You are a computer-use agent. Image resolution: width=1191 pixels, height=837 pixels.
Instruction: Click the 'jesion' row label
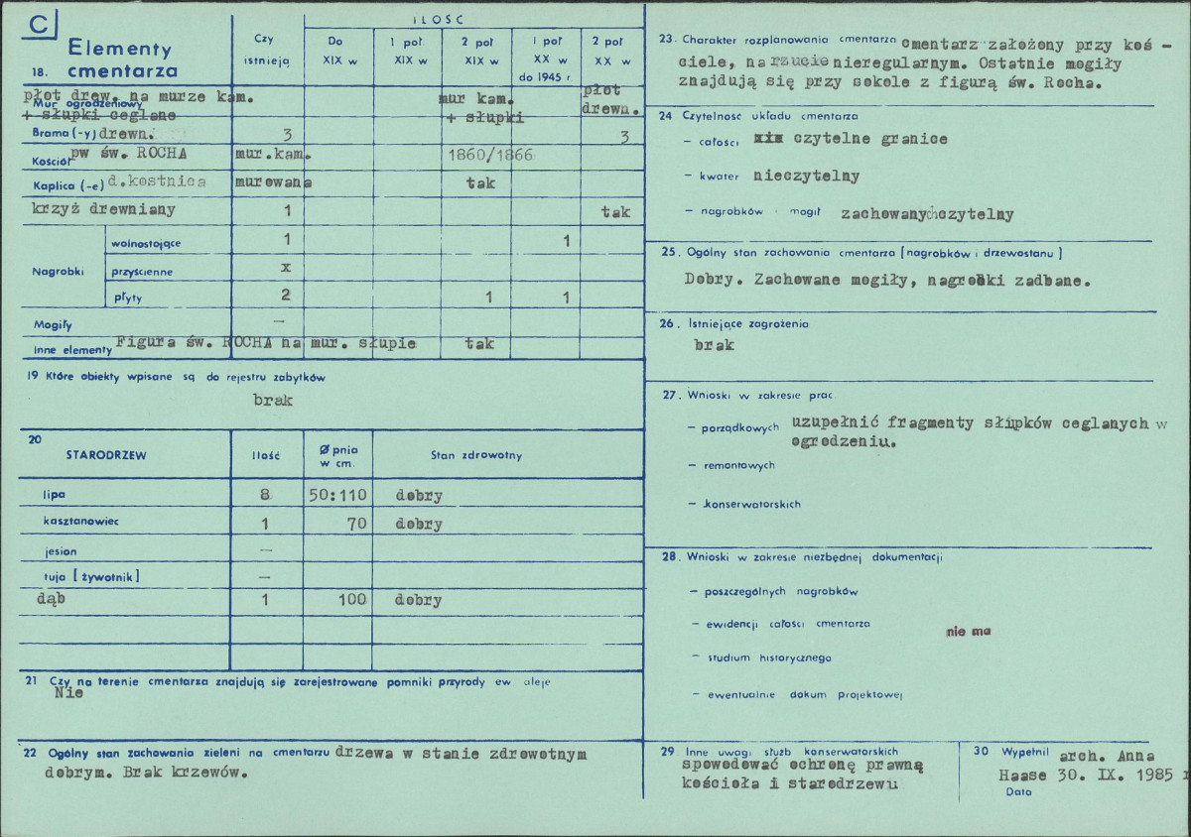coord(60,550)
